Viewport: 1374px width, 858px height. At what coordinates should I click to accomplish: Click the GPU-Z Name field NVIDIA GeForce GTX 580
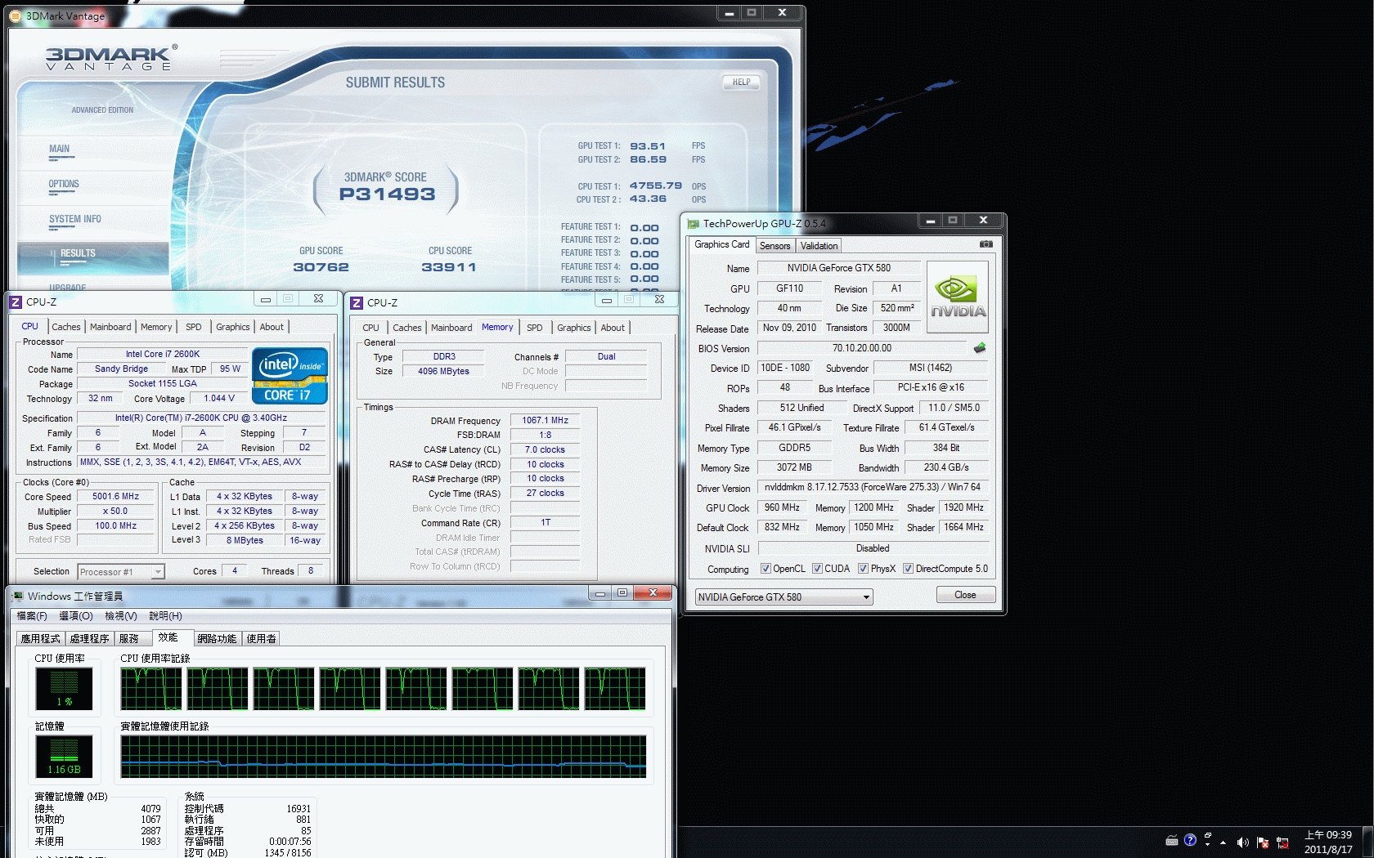(839, 268)
